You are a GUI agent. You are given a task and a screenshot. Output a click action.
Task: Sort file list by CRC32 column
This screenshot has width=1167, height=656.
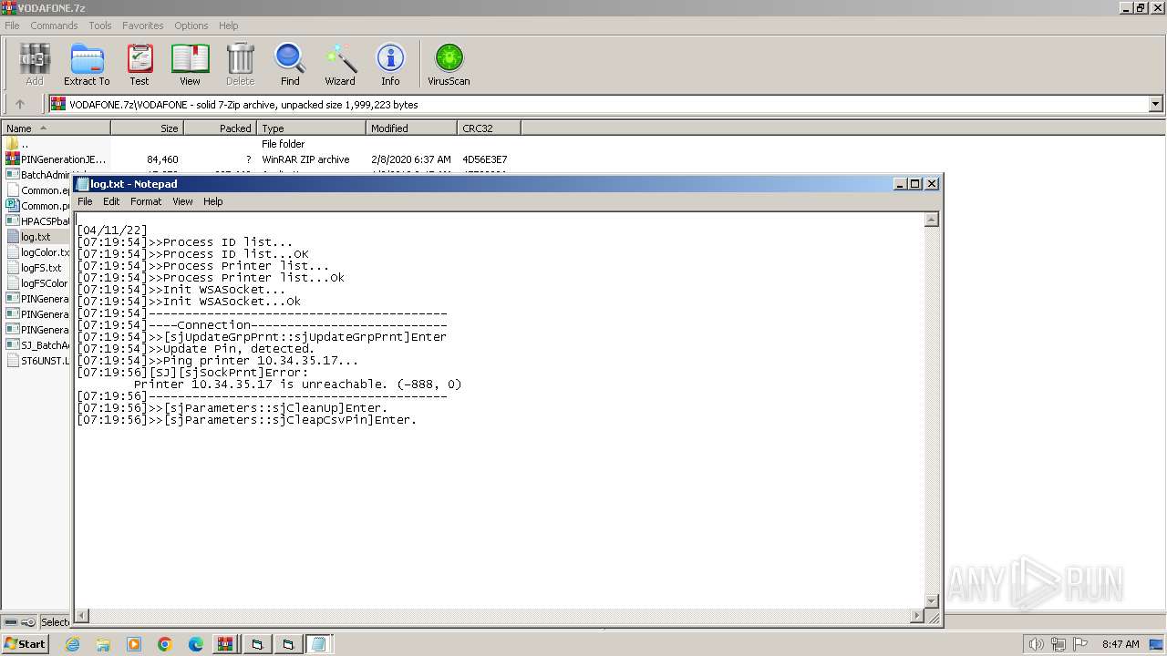(489, 128)
